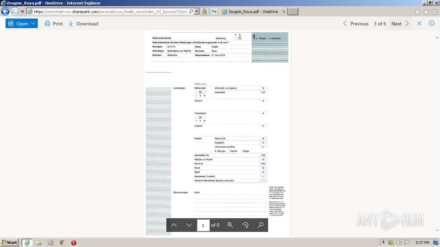
Task: Click the browser Back button
Action: point(5,12)
